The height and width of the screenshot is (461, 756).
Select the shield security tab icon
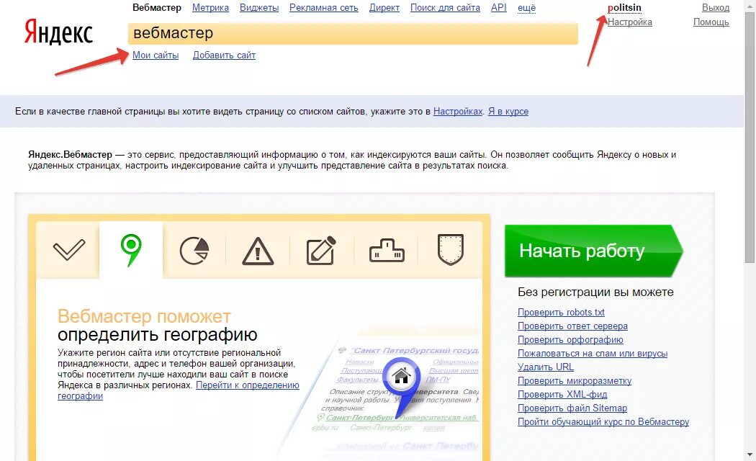click(450, 249)
